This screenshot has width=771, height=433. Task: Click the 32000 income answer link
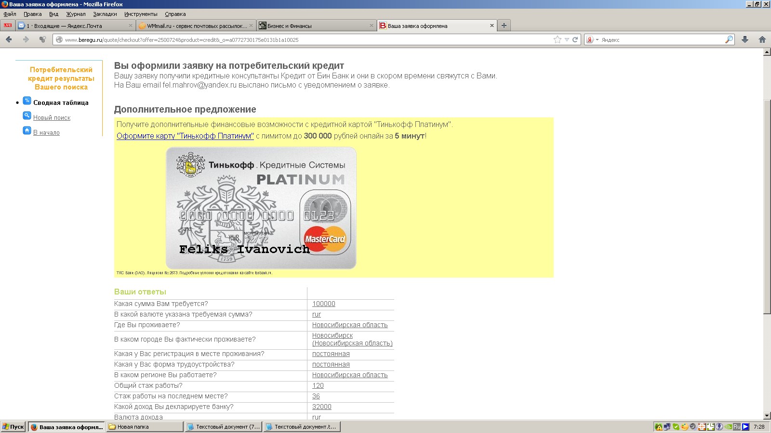pos(321,407)
